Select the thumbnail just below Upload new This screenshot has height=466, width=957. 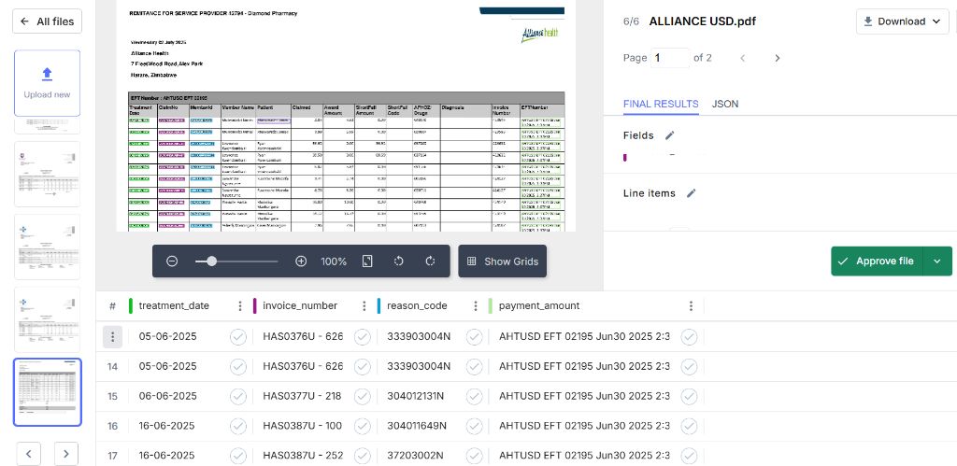coord(47,126)
